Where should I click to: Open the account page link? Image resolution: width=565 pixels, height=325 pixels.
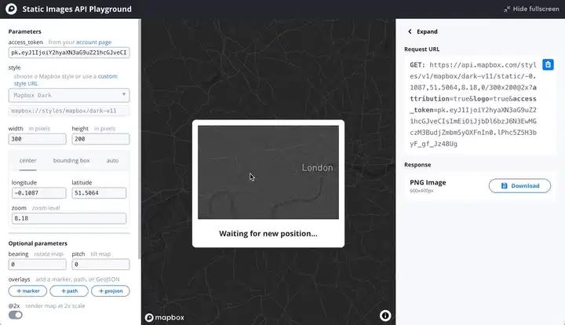point(93,41)
